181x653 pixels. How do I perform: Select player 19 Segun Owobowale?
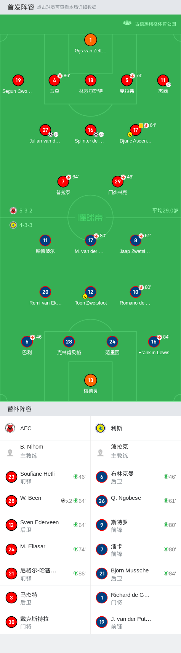tap(18, 80)
